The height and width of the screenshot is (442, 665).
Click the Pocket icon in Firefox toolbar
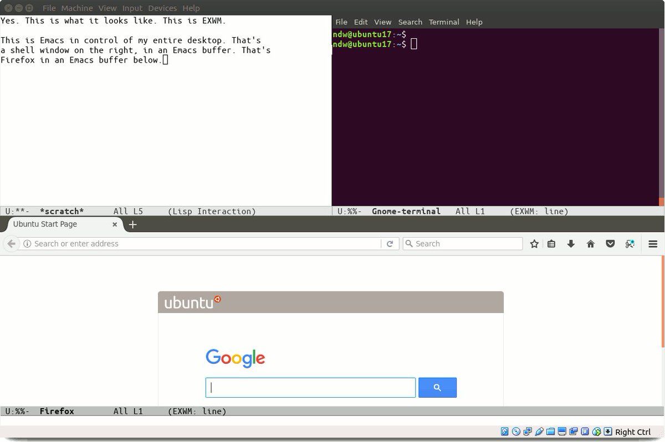click(x=610, y=244)
